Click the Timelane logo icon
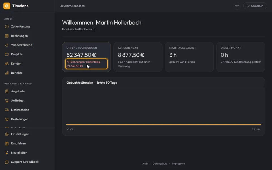The height and width of the screenshot is (170, 272). (7, 6)
